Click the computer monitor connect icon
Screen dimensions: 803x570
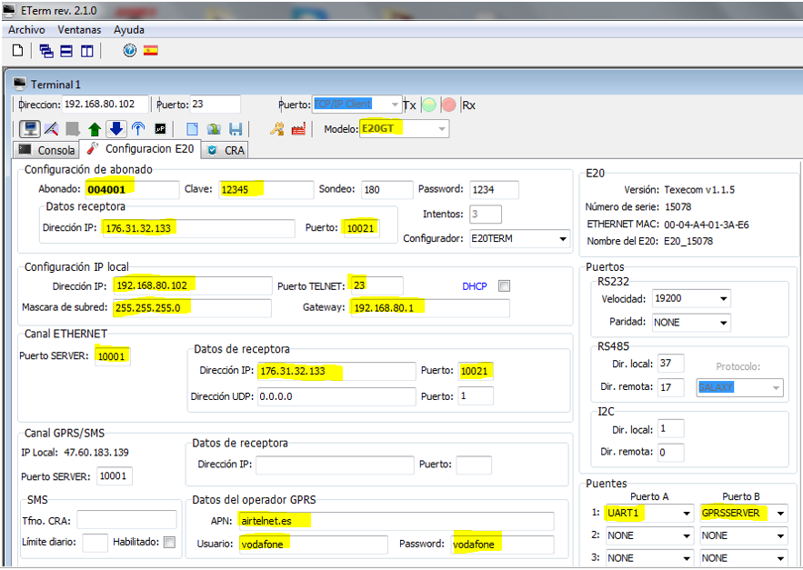coord(30,128)
